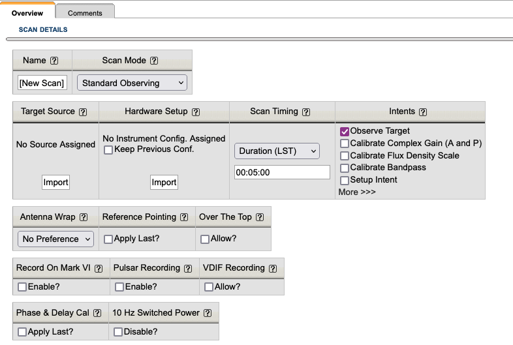Enable Calibrate Bandpass checkbox
This screenshot has height=345, width=513.
pos(345,168)
